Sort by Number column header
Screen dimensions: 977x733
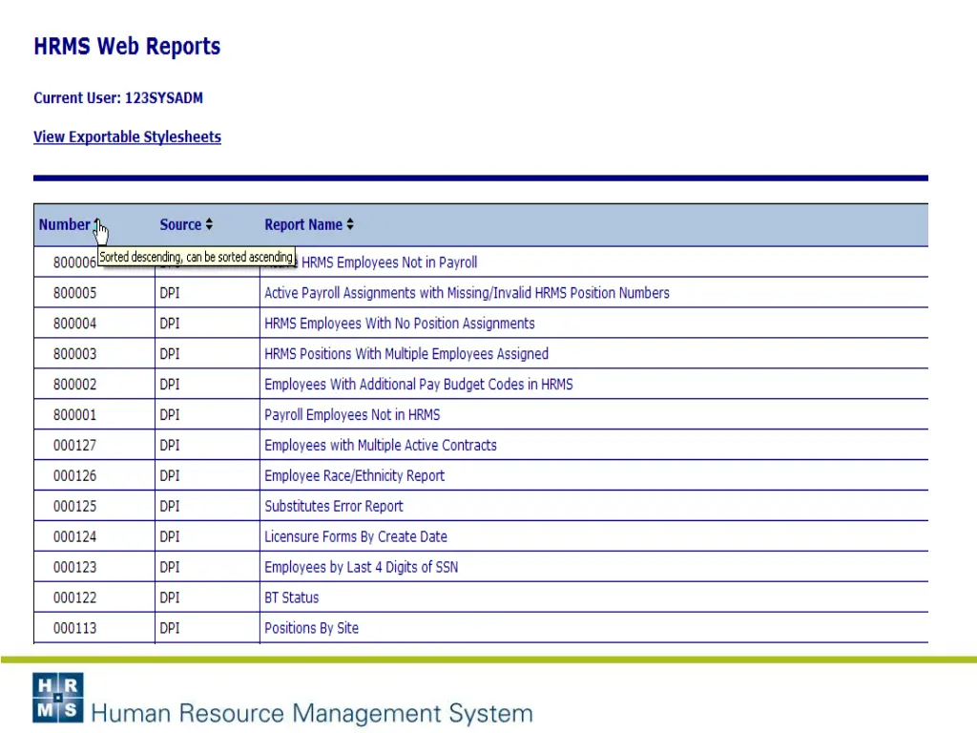(x=64, y=224)
